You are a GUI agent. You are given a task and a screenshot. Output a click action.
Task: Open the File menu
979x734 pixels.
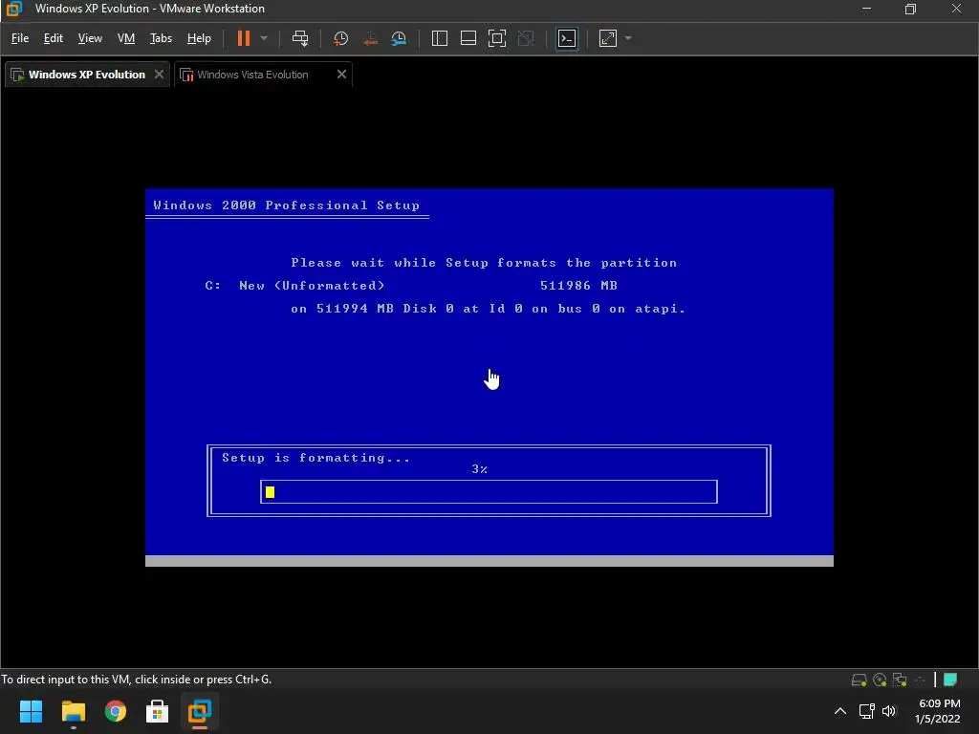click(20, 38)
